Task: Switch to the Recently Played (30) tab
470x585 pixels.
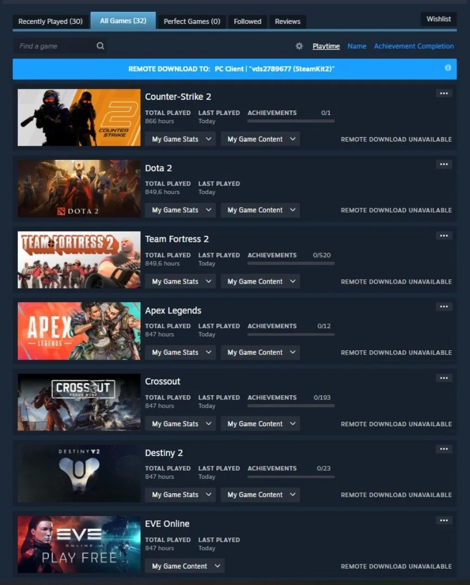Action: (x=51, y=22)
